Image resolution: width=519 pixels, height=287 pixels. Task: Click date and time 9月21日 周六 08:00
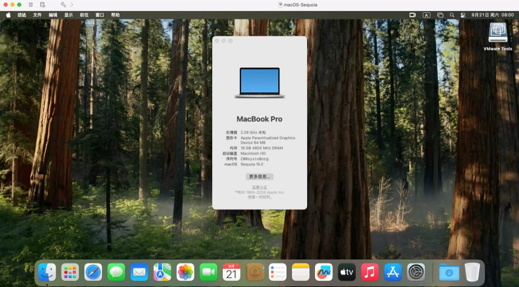click(493, 15)
